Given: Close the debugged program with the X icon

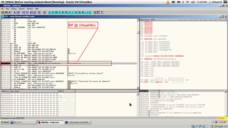Looking at the screenshot, I should [x=9, y=12].
